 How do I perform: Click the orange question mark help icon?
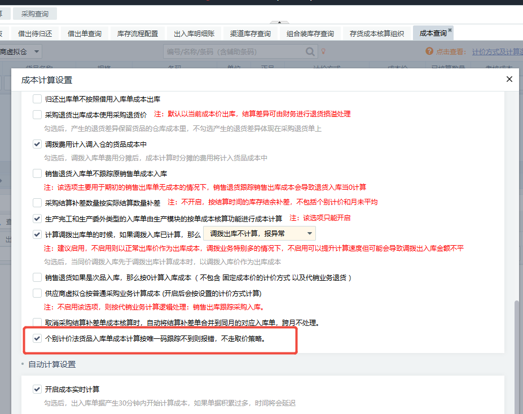429,51
